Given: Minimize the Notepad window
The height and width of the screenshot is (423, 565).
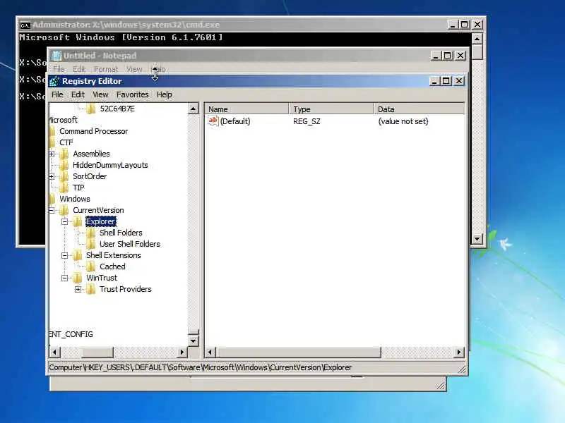Looking at the screenshot, I should (x=436, y=56).
